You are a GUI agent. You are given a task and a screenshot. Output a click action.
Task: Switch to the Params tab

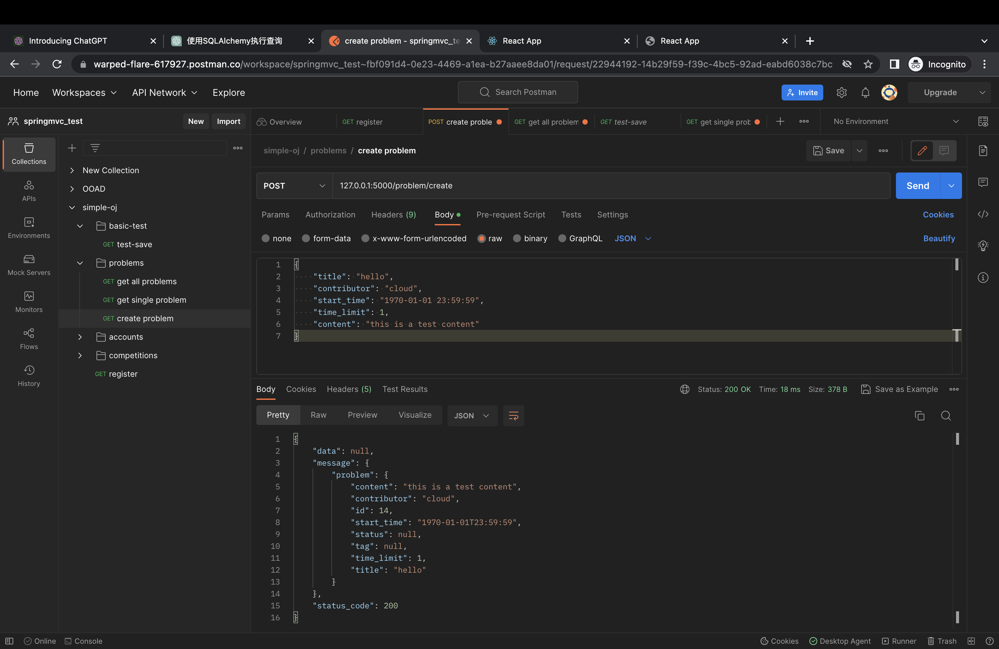coord(276,214)
